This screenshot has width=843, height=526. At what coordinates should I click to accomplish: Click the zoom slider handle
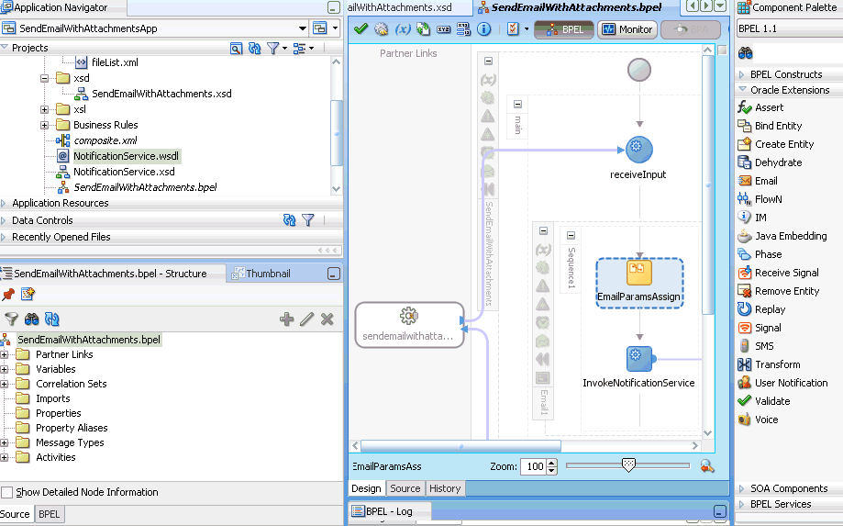point(628,465)
